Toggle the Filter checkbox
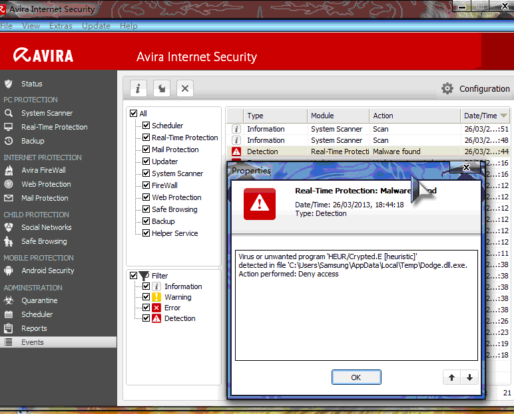The height and width of the screenshot is (414, 514). point(133,275)
